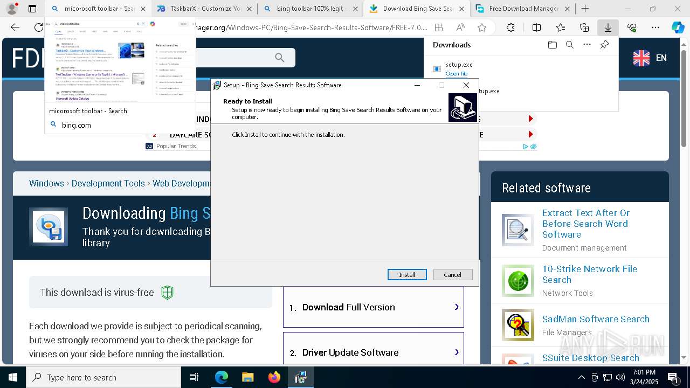Open SadMan Software Search link
690x388 pixels.
pyautogui.click(x=596, y=319)
